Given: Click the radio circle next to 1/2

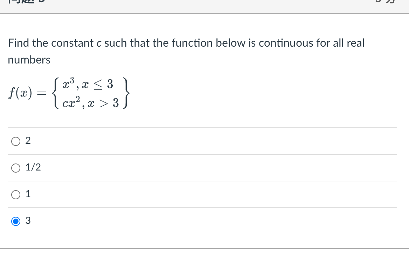Looking at the screenshot, I should point(16,168).
